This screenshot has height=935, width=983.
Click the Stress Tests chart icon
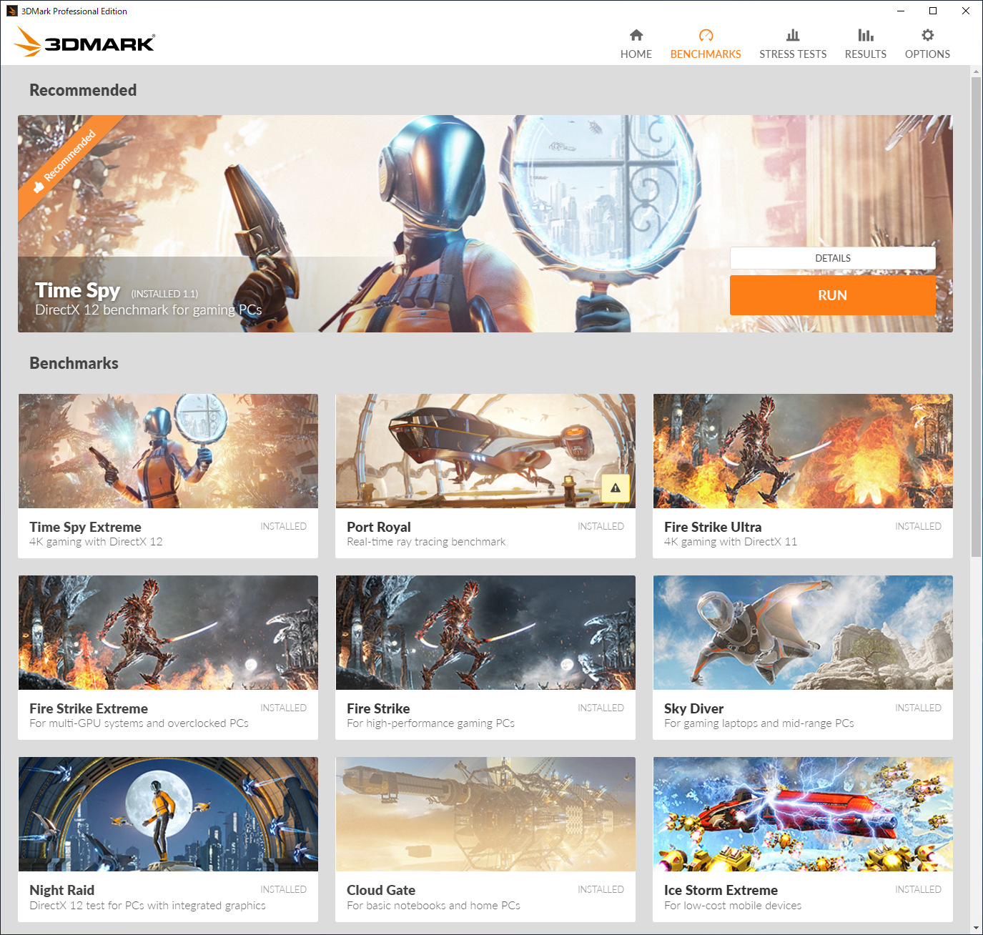(793, 35)
